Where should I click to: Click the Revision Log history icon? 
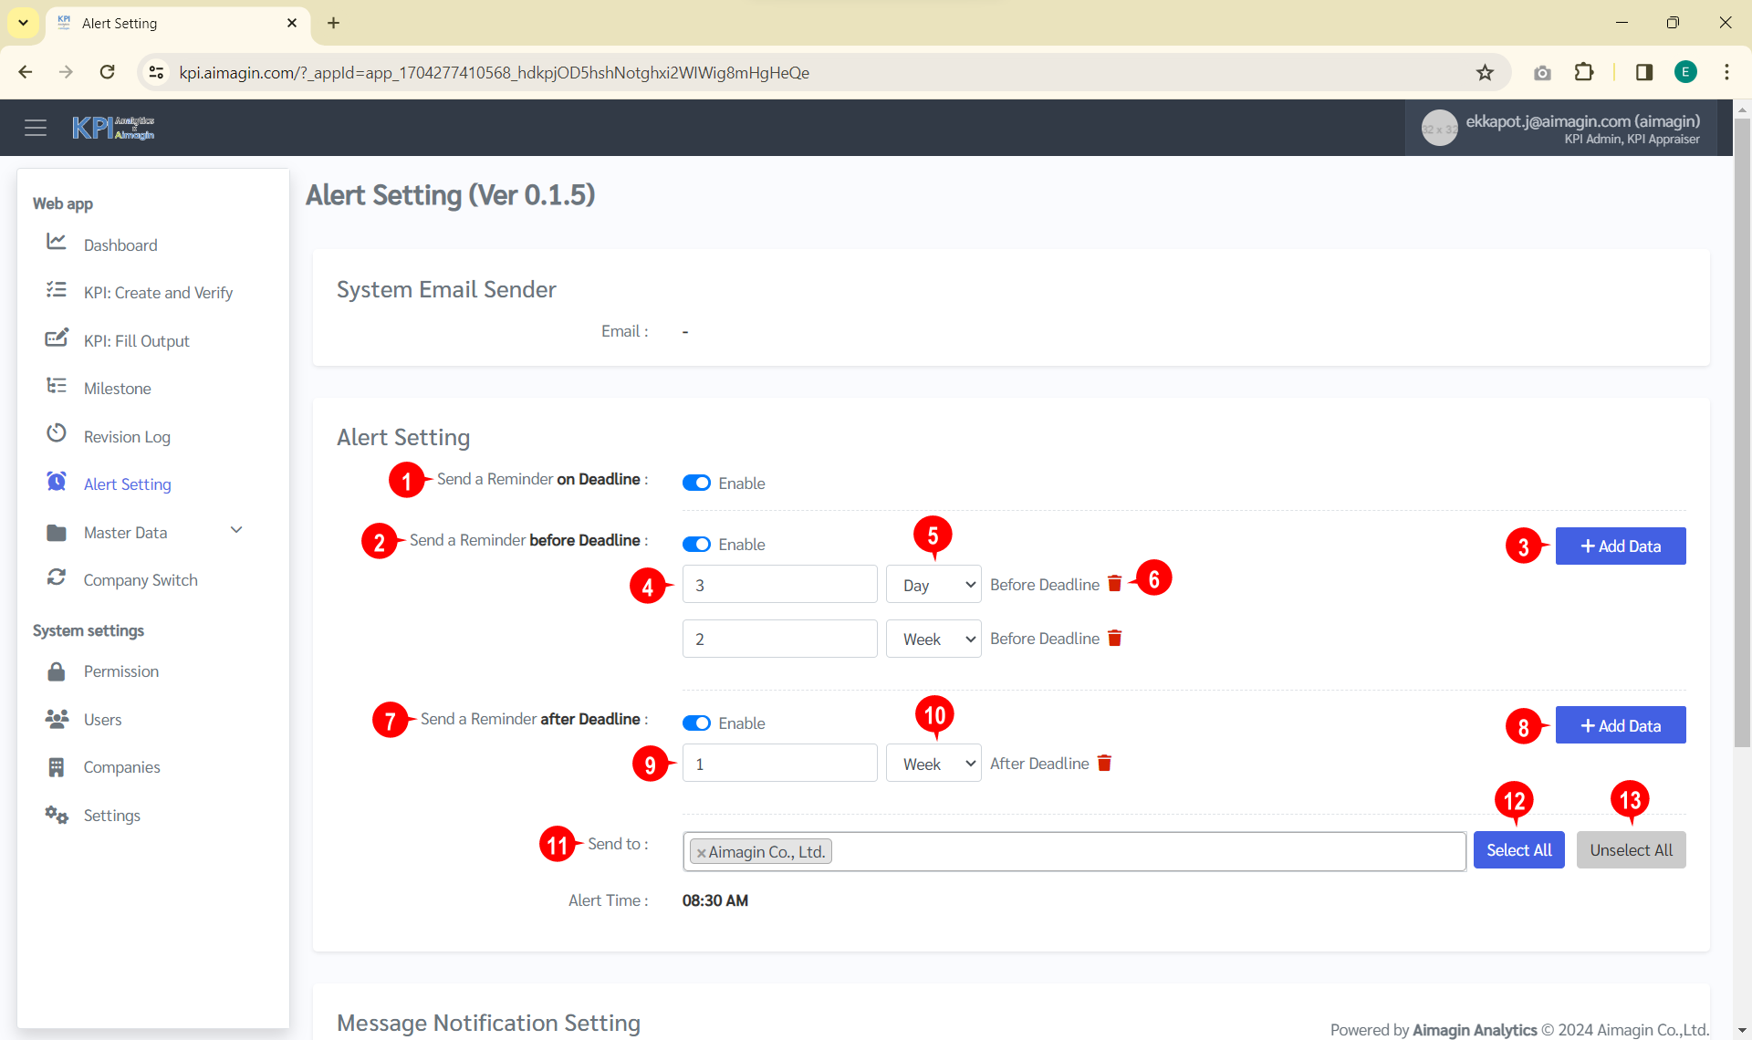57,434
